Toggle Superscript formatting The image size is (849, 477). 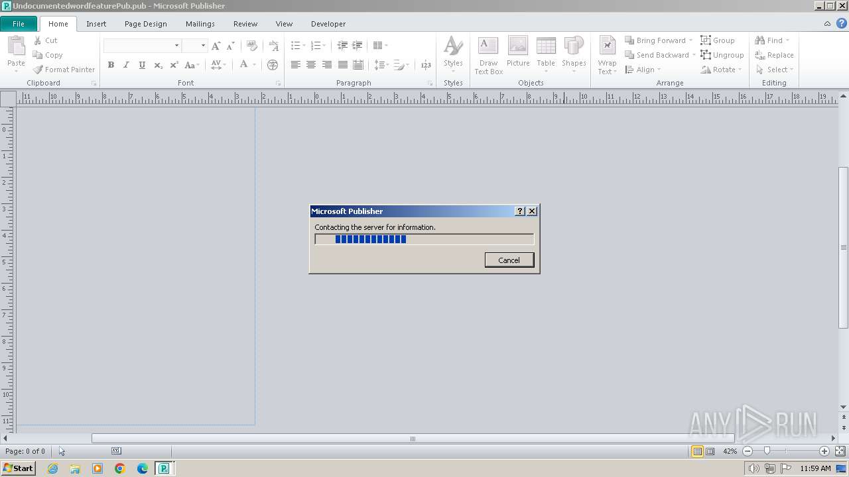click(x=174, y=65)
